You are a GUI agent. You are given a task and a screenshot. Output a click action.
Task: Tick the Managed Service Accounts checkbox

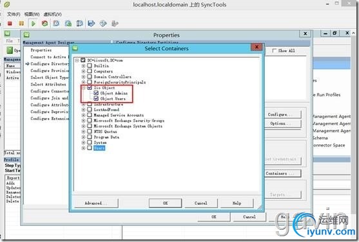coord(90,115)
